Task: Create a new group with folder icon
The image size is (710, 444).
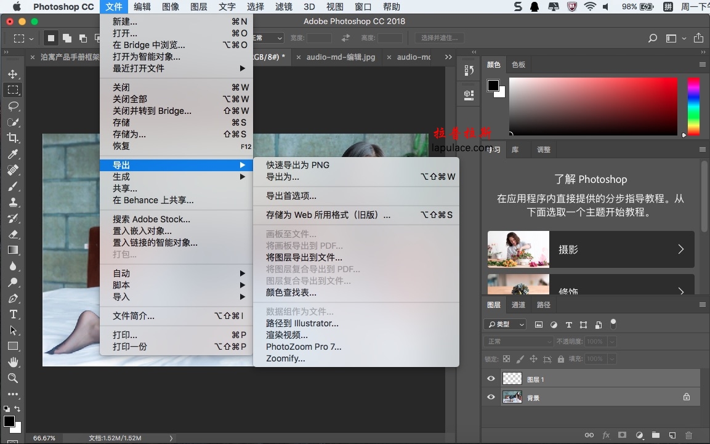Action: (656, 435)
